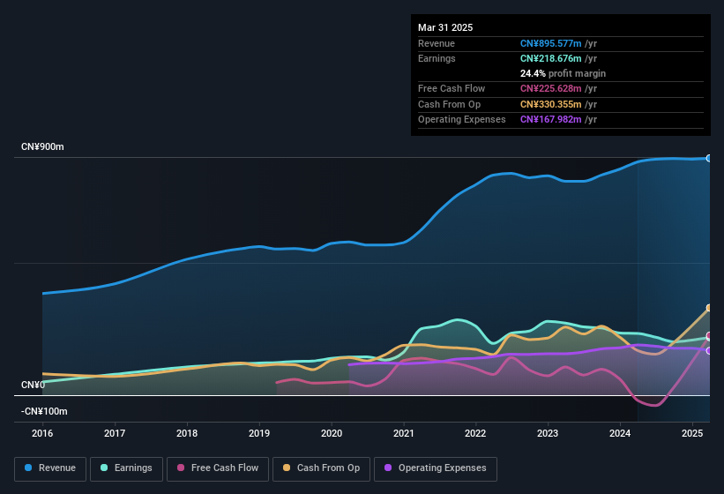Toggle Cash From Op in the legend
Screen dimensions: 724x494
320,468
